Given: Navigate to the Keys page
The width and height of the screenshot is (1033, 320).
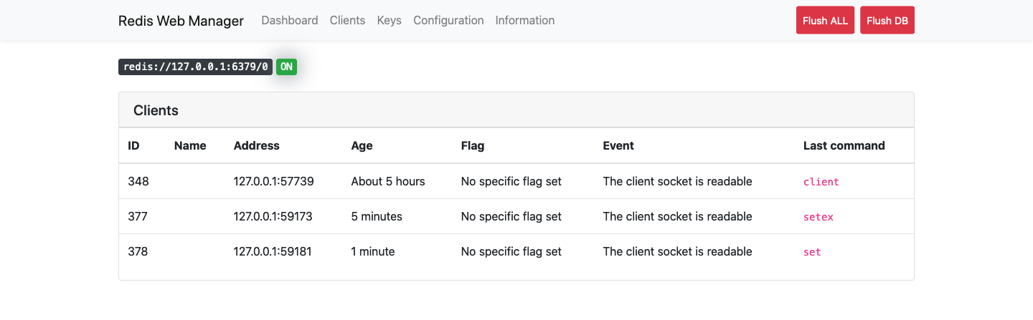Looking at the screenshot, I should 389,21.
